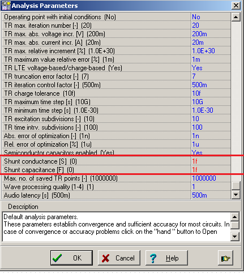Select TR maximum value relative error value 1m
This screenshot has width=244, height=278.
(196, 59)
